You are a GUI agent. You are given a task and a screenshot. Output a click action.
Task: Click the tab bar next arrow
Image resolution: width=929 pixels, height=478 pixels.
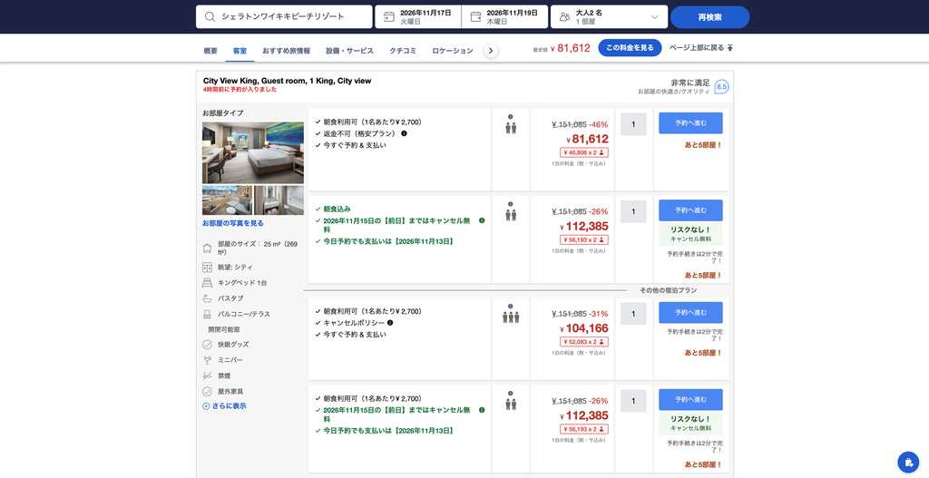coord(491,51)
